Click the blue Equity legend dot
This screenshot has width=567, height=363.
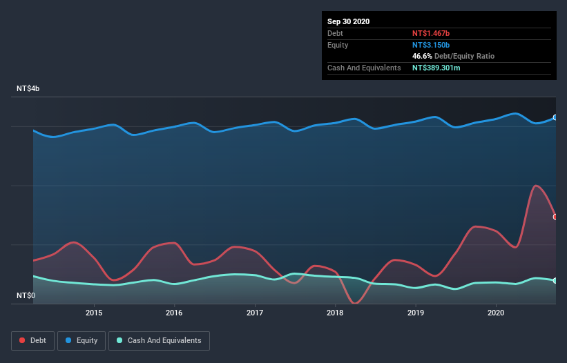point(68,340)
